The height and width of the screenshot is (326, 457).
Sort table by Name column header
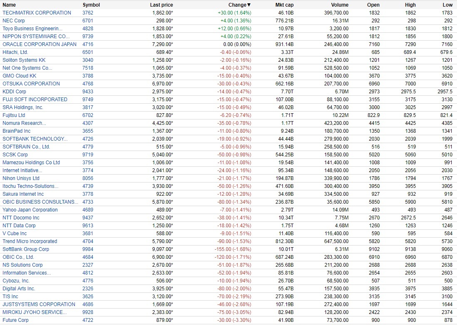point(9,5)
